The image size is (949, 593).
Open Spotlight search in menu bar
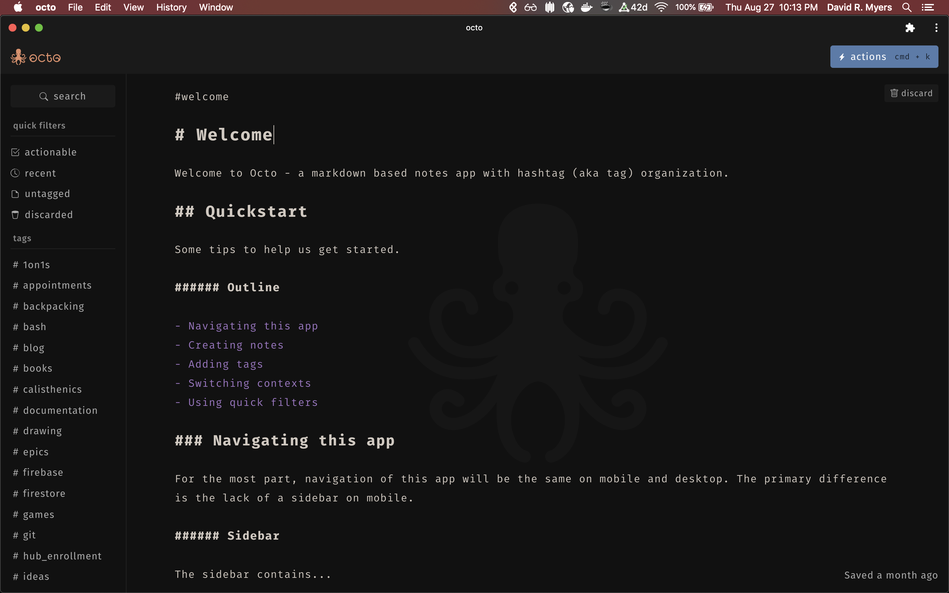point(906,7)
